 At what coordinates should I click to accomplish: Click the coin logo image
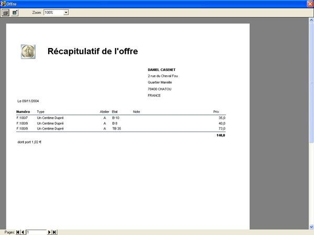point(28,52)
